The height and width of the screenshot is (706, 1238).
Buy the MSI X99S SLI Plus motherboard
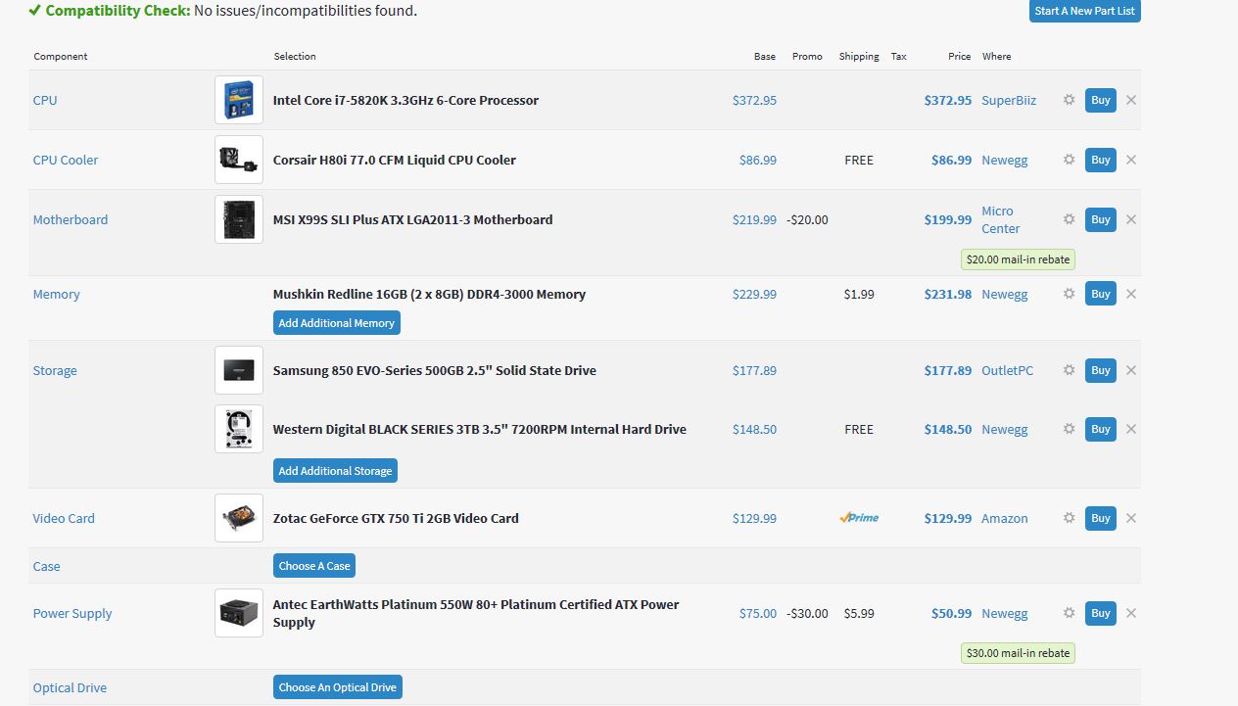click(1101, 219)
